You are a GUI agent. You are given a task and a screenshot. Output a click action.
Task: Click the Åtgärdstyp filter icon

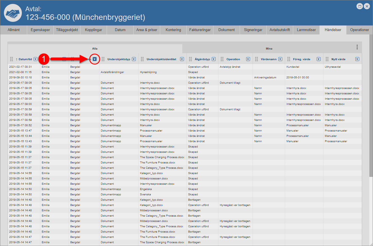[x=214, y=59]
